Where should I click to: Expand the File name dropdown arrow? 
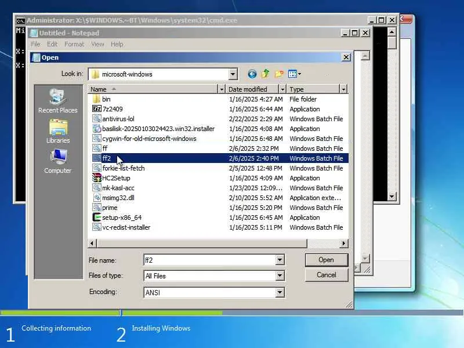[280, 260]
